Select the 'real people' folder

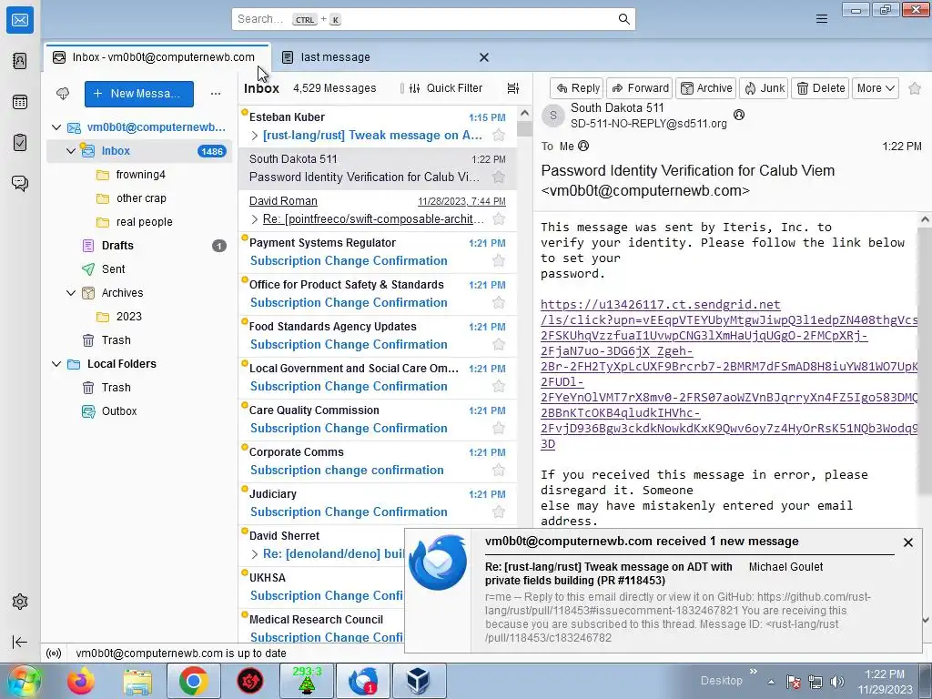[x=144, y=222]
